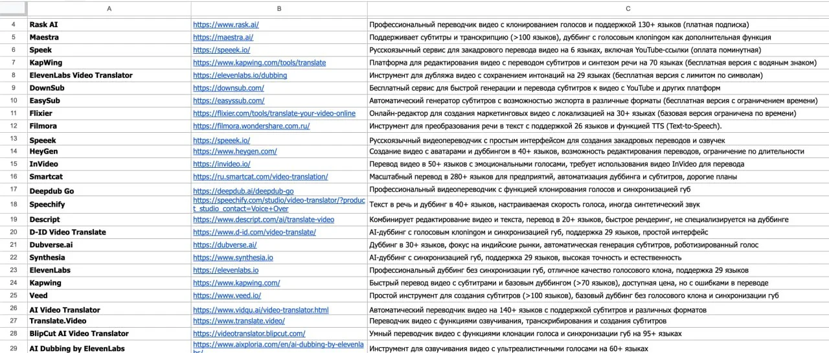Select row 22 header
This screenshot has width=829, height=353.
pyautogui.click(x=14, y=257)
